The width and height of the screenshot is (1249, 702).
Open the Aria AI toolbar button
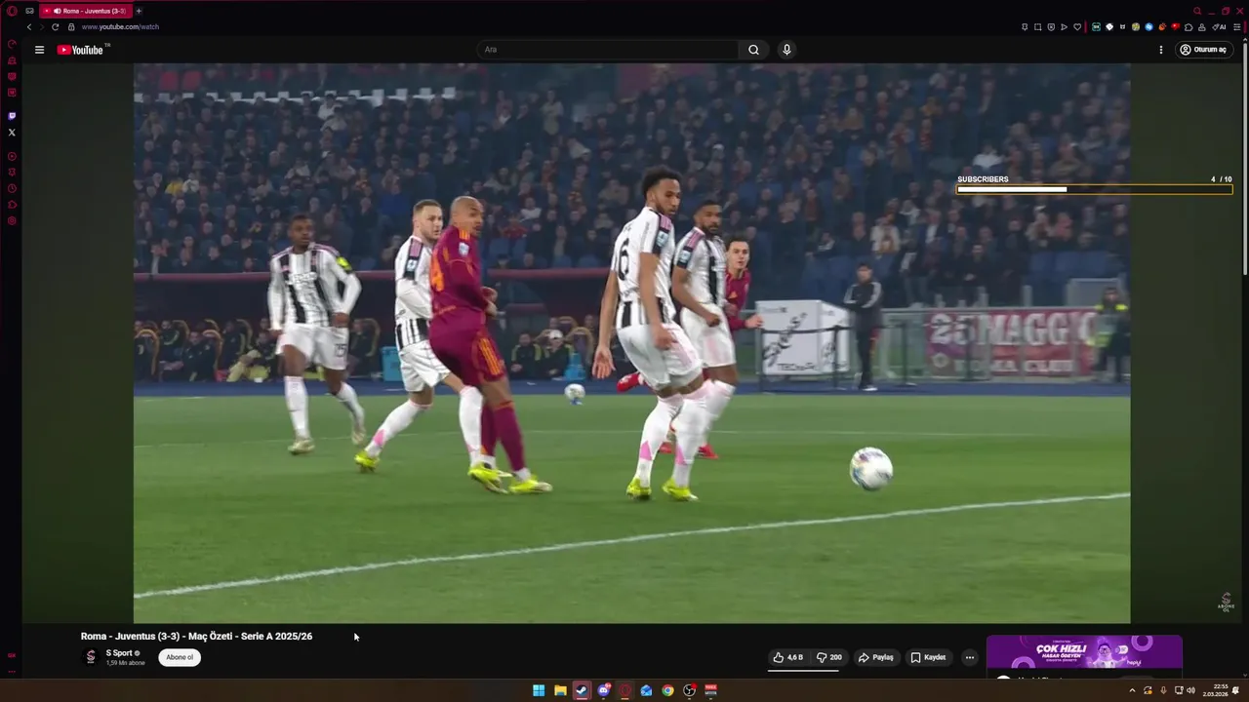pyautogui.click(x=1219, y=27)
